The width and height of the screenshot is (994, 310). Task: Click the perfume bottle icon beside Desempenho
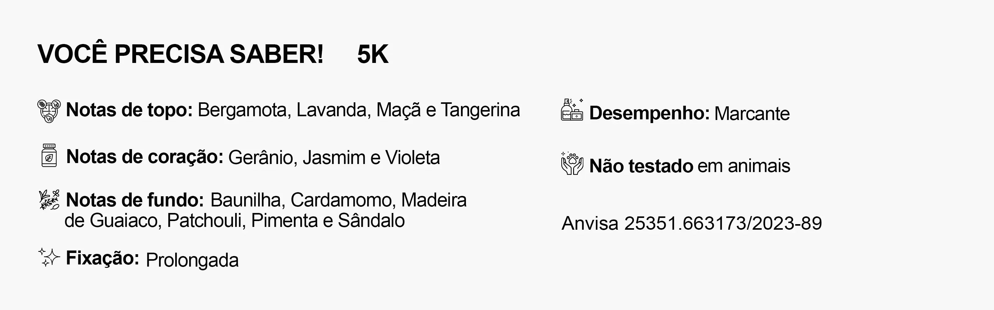[x=572, y=110]
